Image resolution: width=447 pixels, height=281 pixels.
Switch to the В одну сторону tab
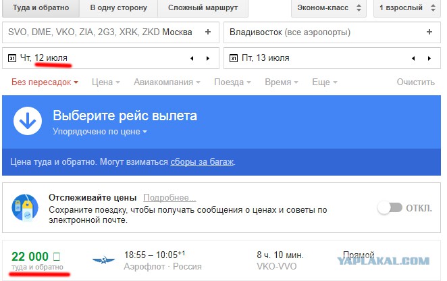(119, 7)
